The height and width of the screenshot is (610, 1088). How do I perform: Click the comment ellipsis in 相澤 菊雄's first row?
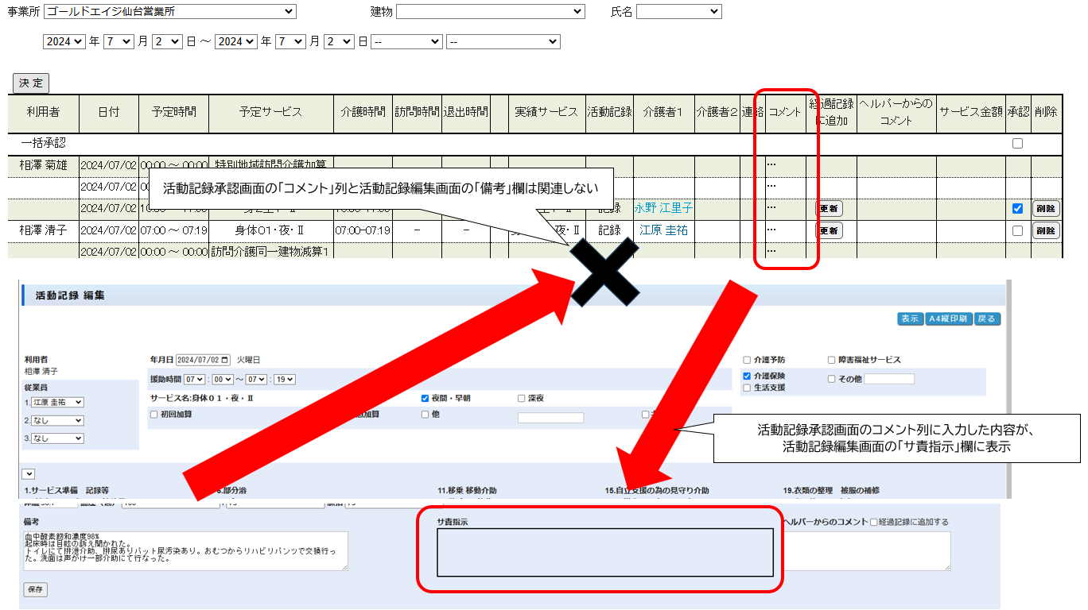click(x=771, y=165)
